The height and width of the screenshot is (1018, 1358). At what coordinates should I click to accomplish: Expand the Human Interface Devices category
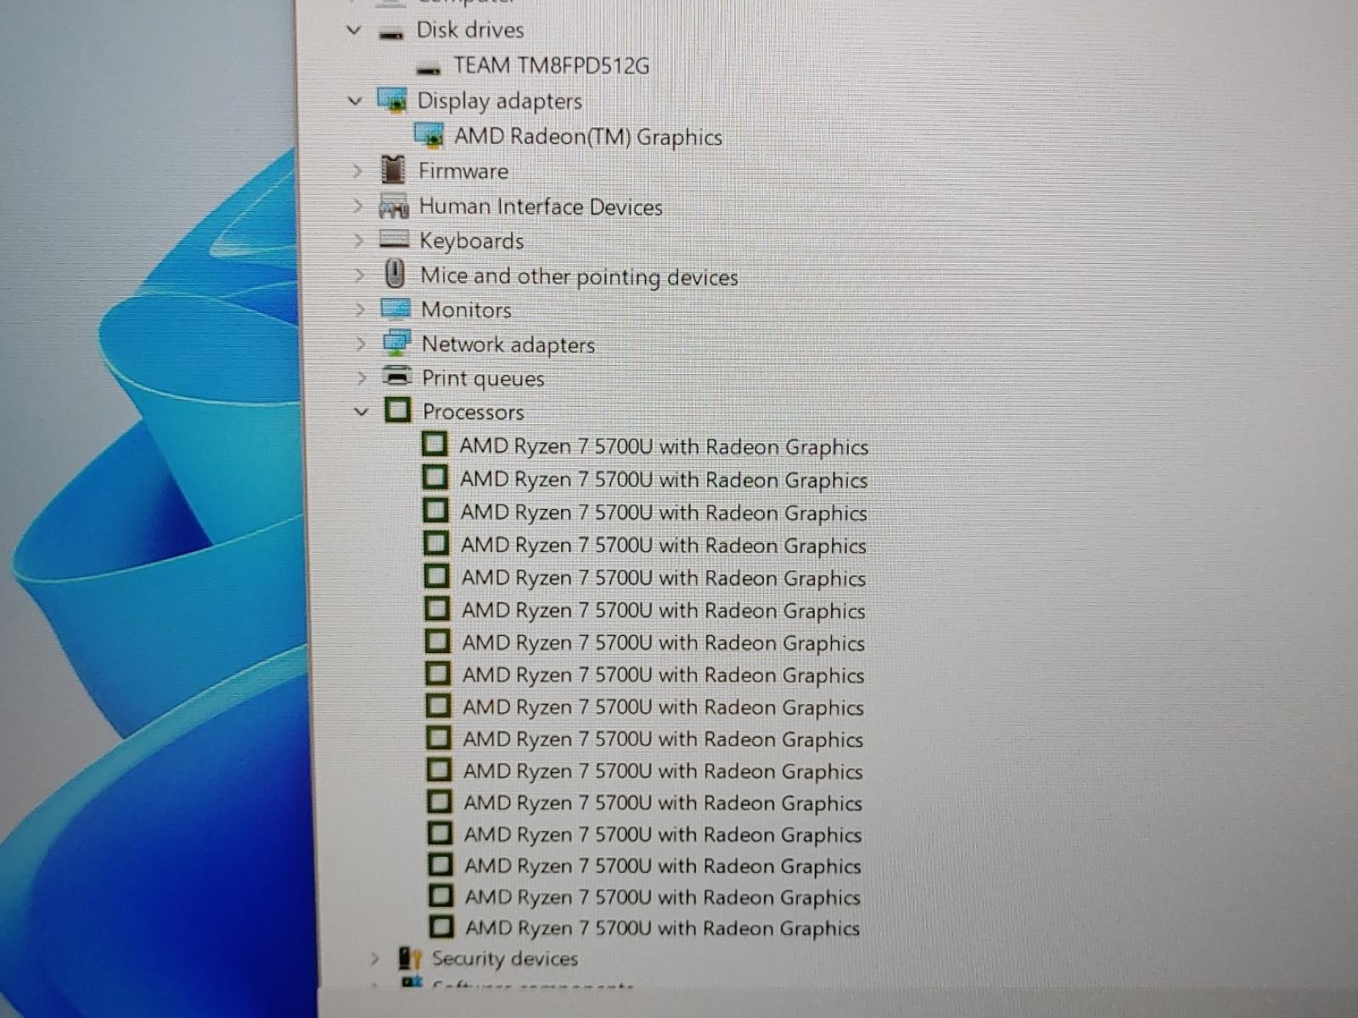tap(357, 206)
